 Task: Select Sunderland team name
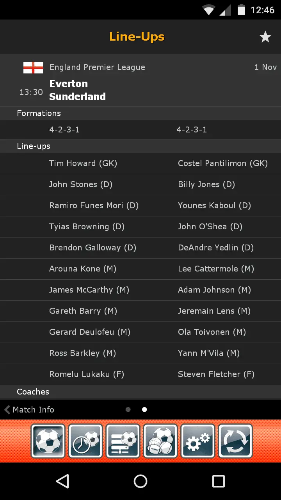(77, 96)
